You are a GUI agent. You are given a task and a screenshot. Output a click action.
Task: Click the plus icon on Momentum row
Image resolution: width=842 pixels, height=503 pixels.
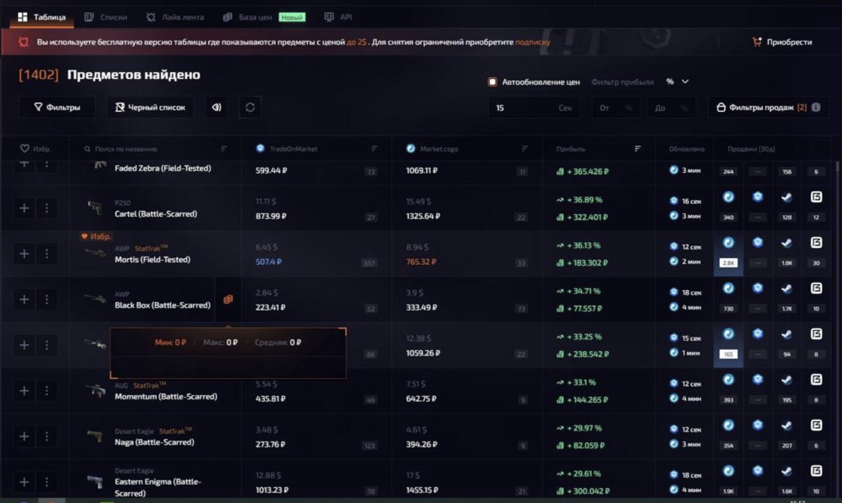pyautogui.click(x=24, y=391)
